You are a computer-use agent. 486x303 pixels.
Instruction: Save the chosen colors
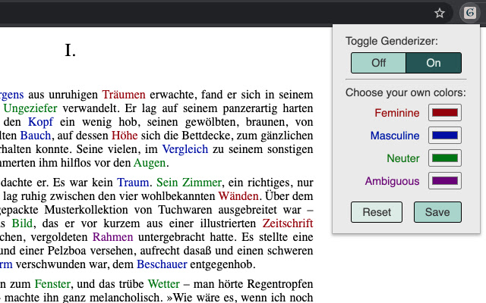pyautogui.click(x=437, y=212)
